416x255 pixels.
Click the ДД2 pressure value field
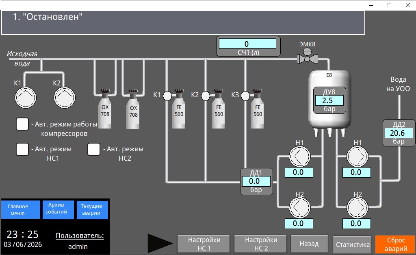click(399, 133)
